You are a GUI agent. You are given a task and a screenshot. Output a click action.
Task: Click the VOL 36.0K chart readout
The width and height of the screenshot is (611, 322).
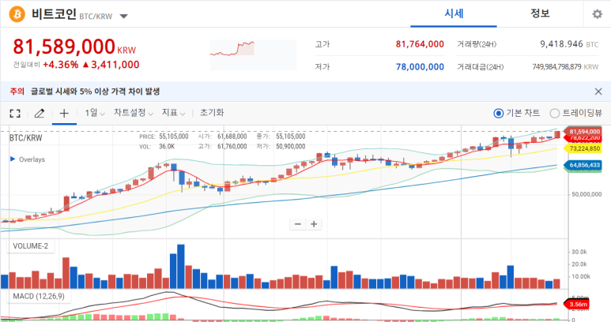(x=157, y=147)
